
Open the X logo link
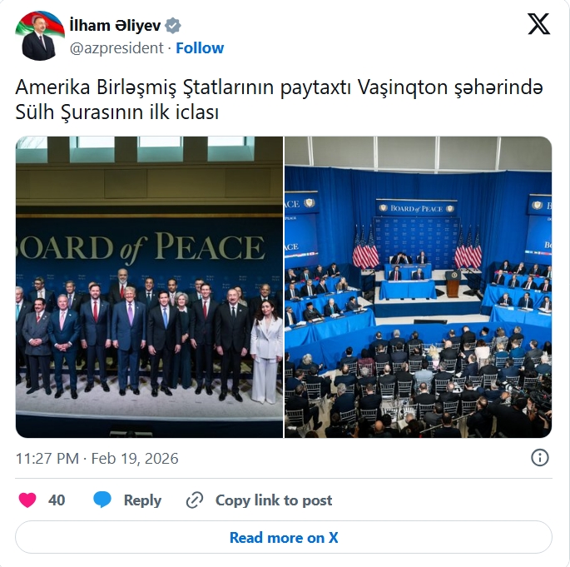pos(538,24)
